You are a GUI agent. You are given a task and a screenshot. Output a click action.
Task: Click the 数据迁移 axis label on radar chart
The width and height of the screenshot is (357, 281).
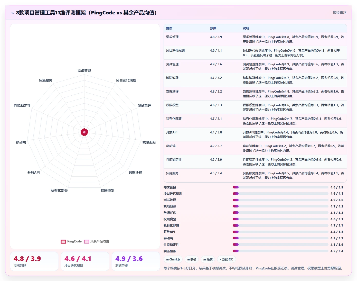135,173
